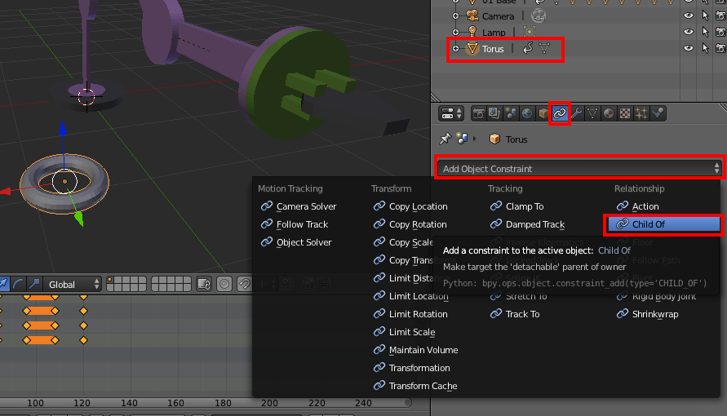Choose Shrinkwrap constraint

[x=648, y=314]
